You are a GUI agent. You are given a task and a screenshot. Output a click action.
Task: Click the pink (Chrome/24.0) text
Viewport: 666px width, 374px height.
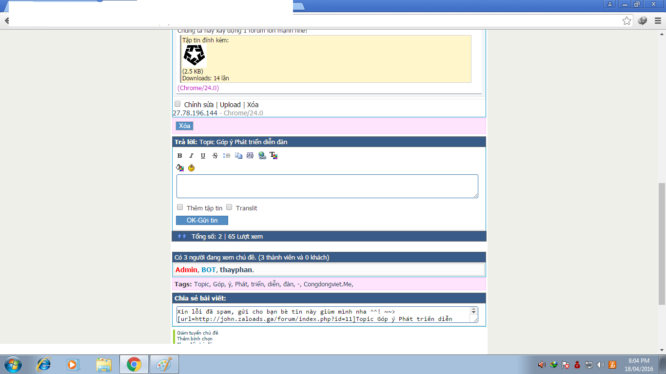[x=198, y=88]
